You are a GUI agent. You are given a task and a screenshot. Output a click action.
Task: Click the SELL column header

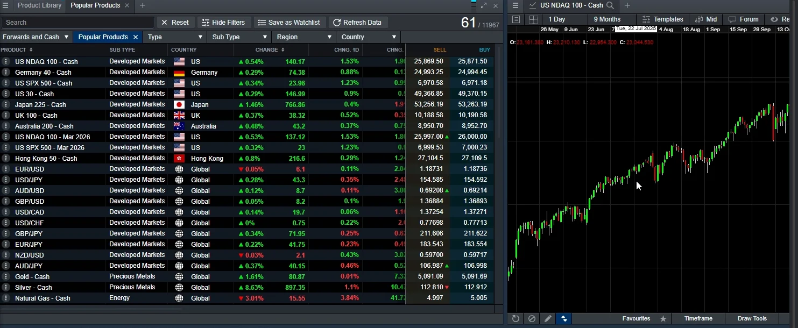[440, 50]
